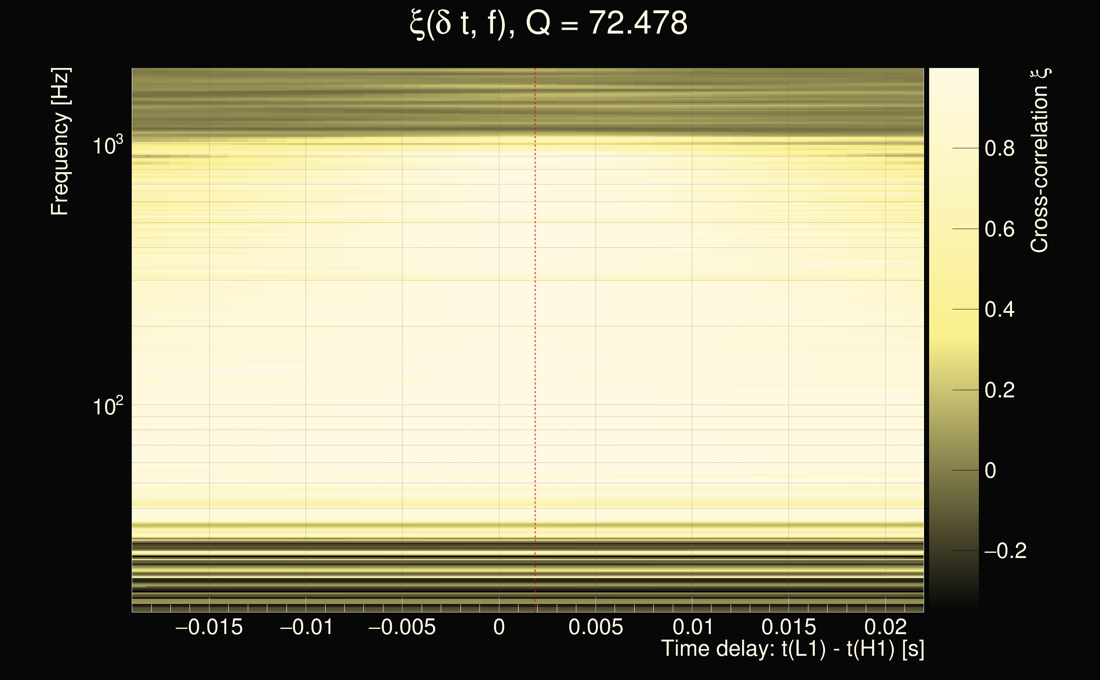The image size is (1100, 680).
Task: Click the 0.005 time delay tick label
Action: pos(595,627)
